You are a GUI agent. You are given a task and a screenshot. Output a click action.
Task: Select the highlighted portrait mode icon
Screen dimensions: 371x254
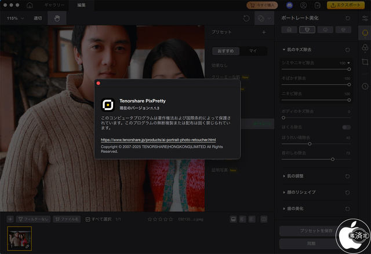coord(307,30)
